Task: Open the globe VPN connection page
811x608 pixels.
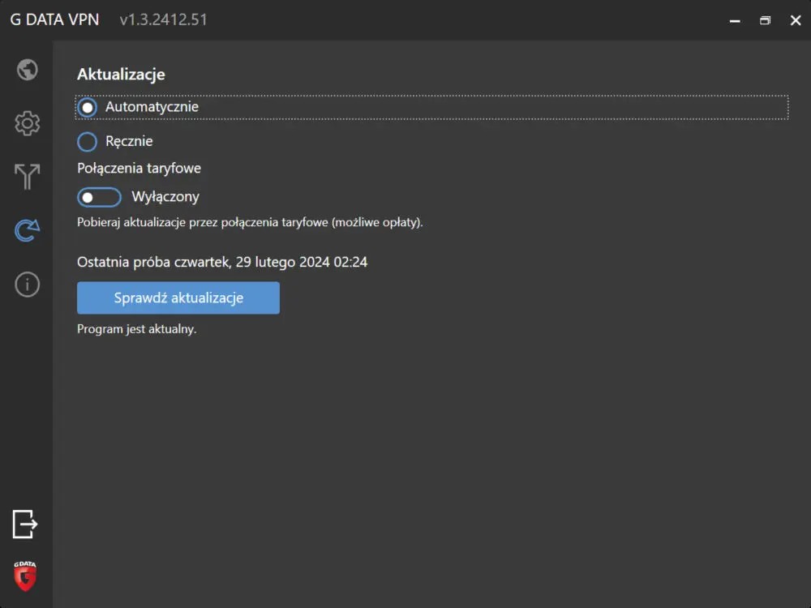Action: click(x=27, y=70)
